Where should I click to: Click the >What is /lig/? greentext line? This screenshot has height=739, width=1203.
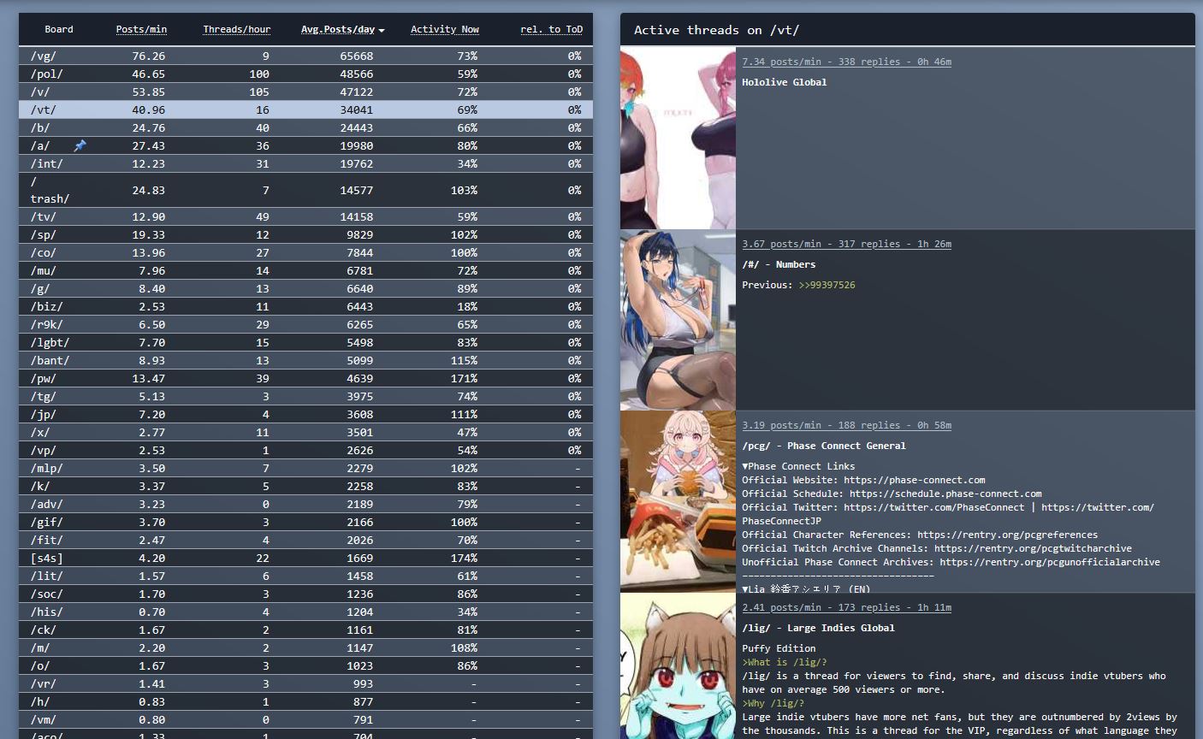[x=784, y=662]
